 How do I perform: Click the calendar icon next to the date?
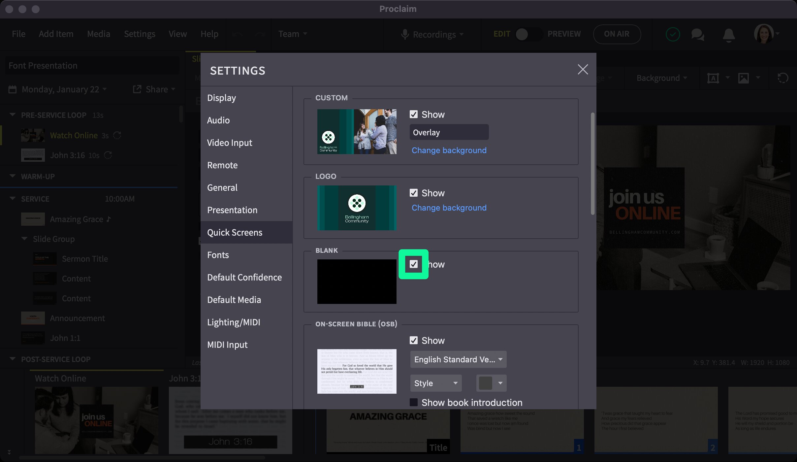point(12,89)
